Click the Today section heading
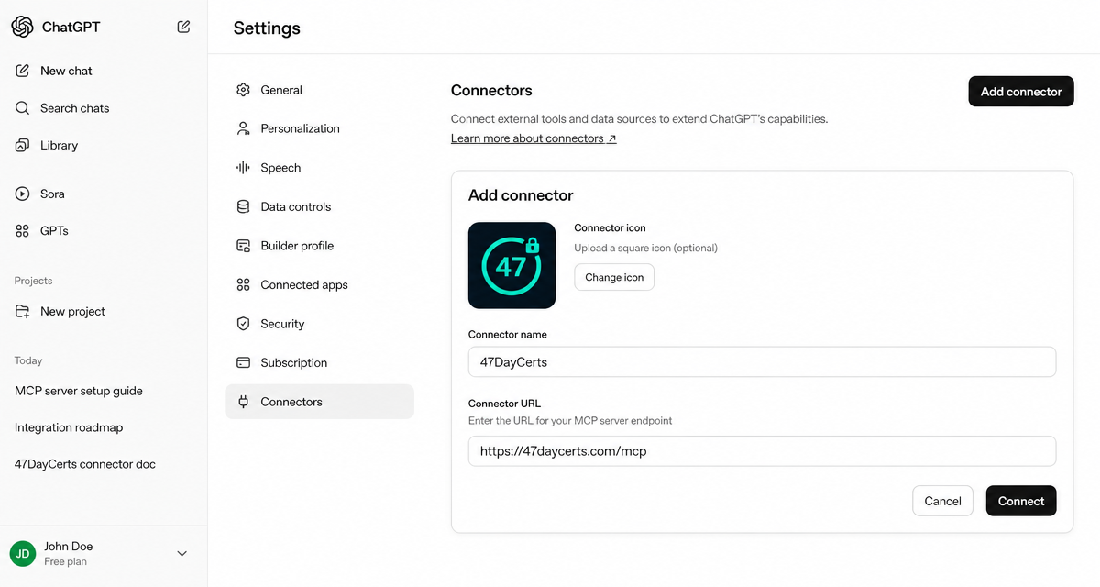Image resolution: width=1100 pixels, height=587 pixels. [x=28, y=360]
